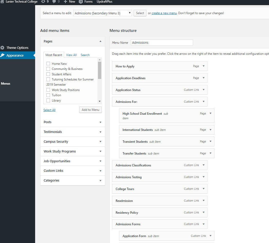Click the Add to Menu button
Image resolution: width=269 pixels, height=243 pixels.
point(91,110)
